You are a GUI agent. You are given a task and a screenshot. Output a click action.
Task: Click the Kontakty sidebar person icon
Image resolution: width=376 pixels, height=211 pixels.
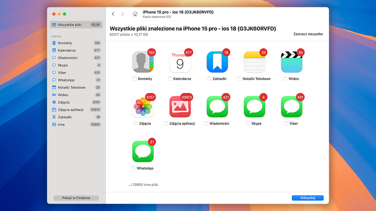[x=54, y=43]
